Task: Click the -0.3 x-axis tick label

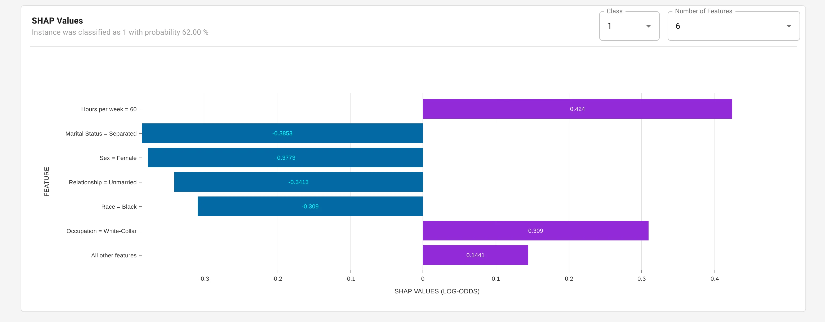Action: tap(204, 279)
